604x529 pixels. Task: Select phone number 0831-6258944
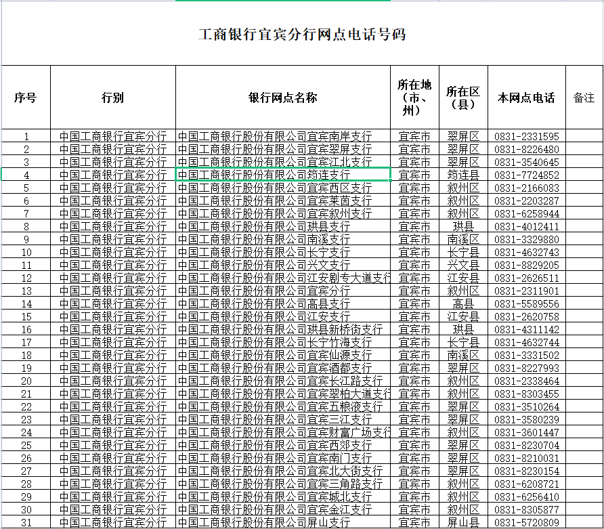click(527, 213)
